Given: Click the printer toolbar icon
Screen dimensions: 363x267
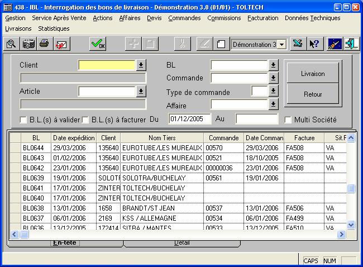Looking at the screenshot, I should 45,44.
